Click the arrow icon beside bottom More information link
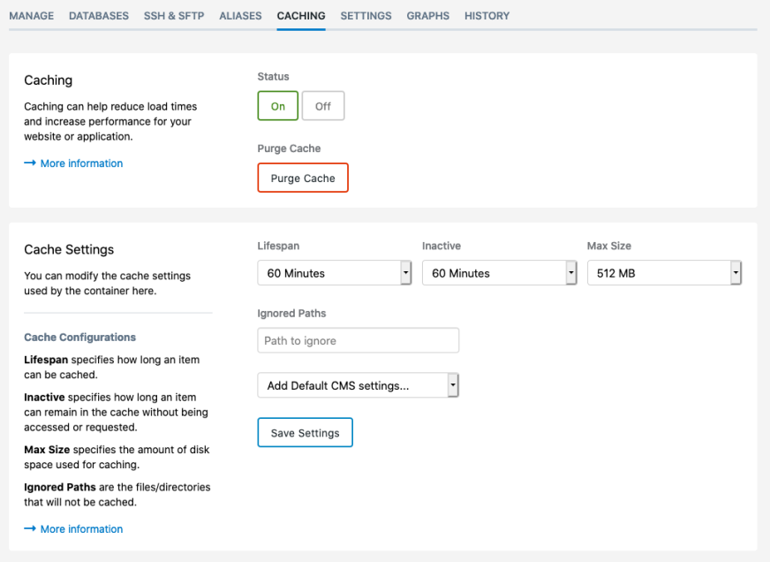 click(x=30, y=528)
